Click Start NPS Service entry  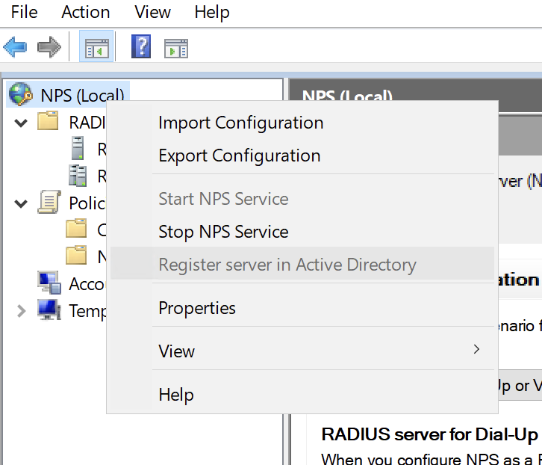(302, 199)
